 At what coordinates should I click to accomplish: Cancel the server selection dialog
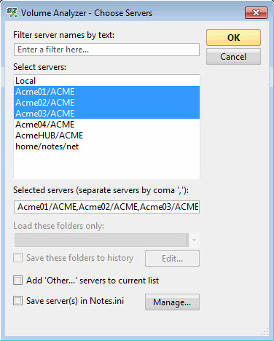233,57
